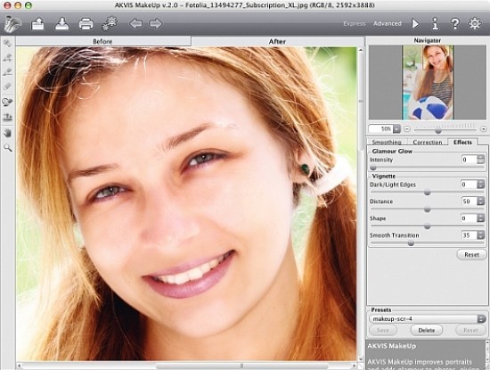Open an image file with the upload icon
The width and height of the screenshot is (490, 370).
click(x=37, y=24)
